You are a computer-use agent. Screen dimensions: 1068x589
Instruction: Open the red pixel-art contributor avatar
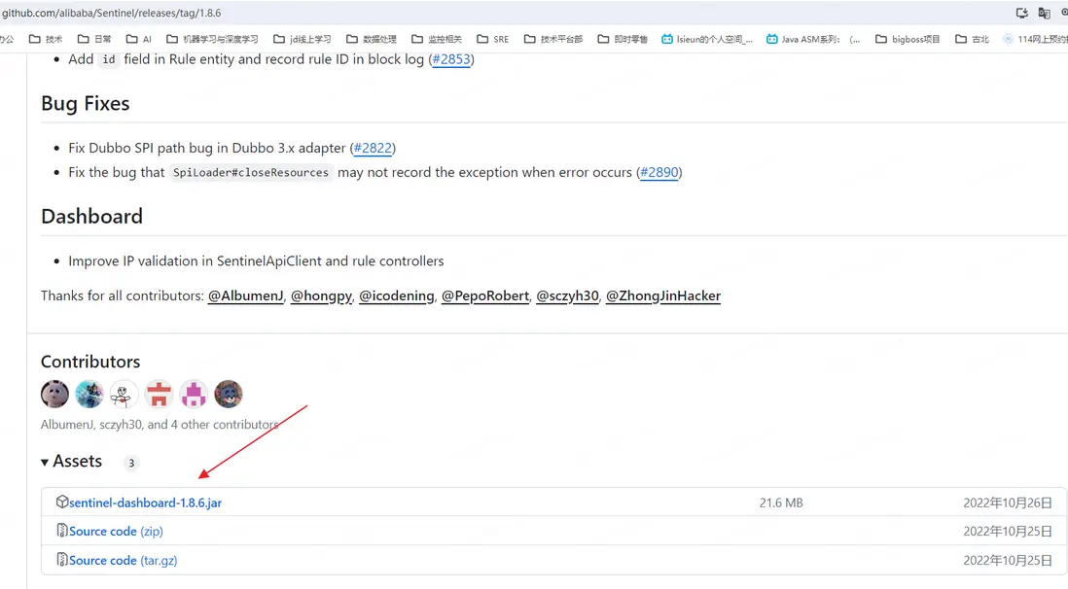click(x=159, y=394)
